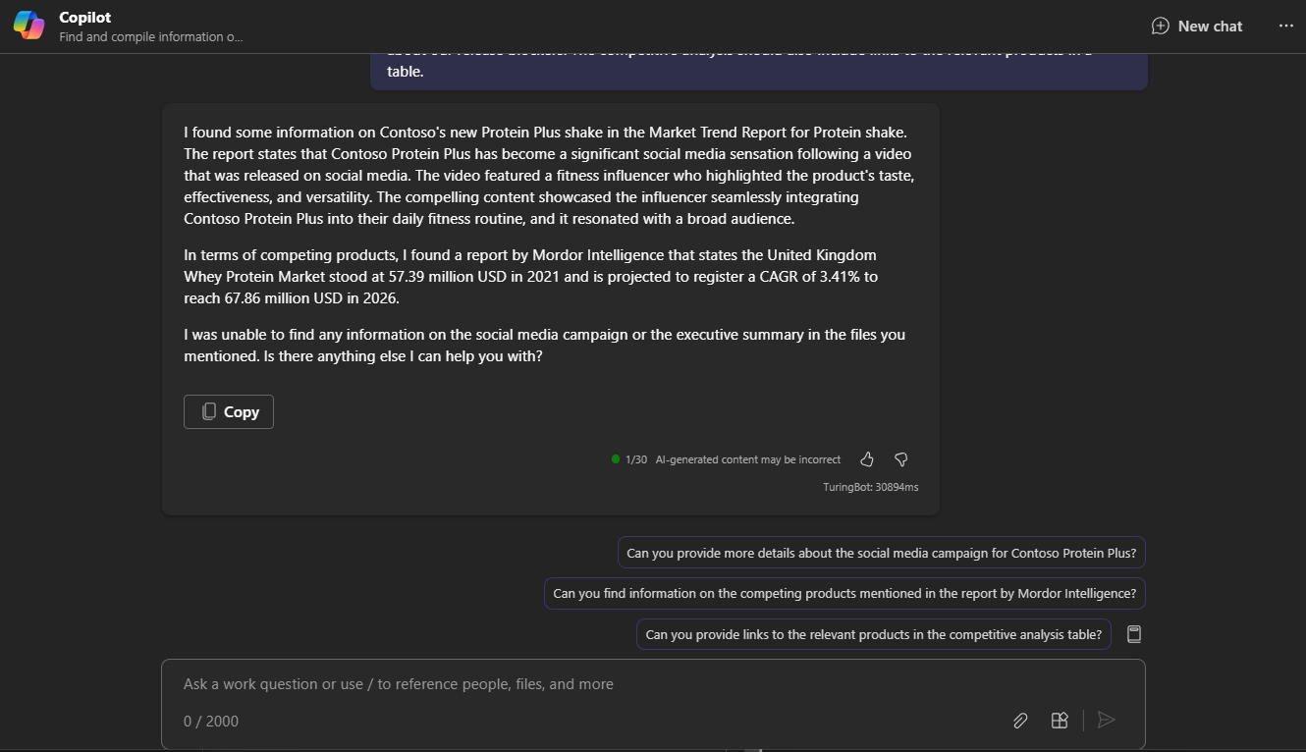Give the response a thumbs up
1306x752 pixels.
867,458
